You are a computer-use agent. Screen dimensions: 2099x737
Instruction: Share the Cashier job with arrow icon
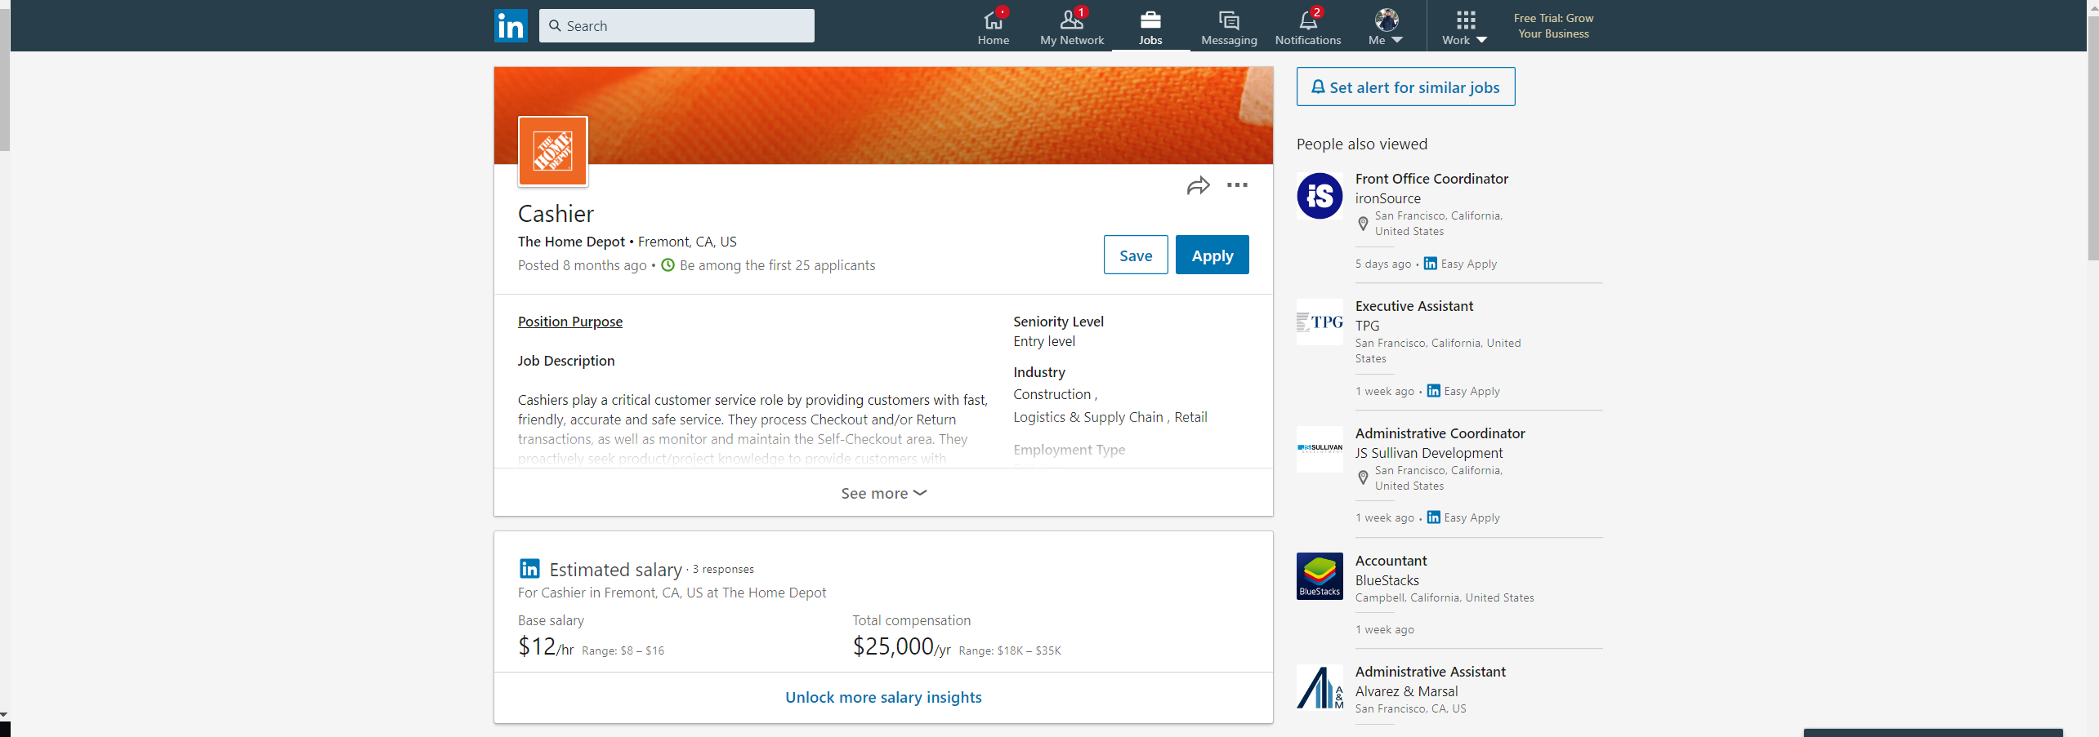pos(1198,186)
